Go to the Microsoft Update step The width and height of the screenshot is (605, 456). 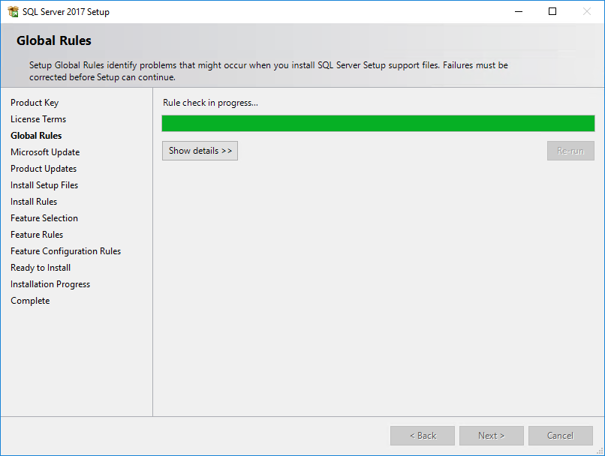tap(45, 152)
